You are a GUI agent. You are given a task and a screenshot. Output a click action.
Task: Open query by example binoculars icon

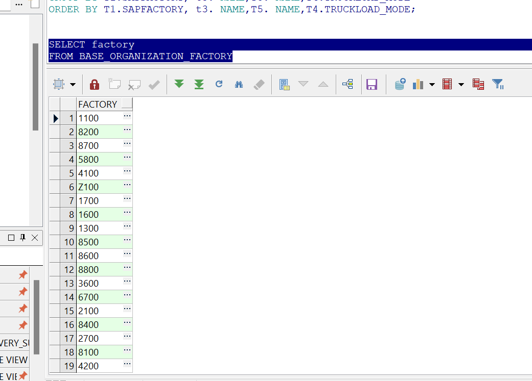click(x=239, y=84)
